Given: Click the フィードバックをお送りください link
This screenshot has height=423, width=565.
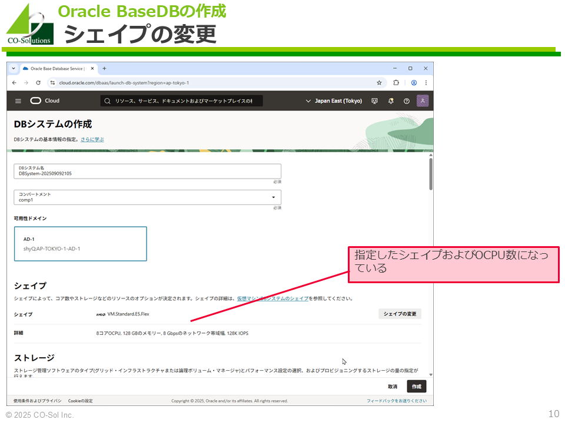Looking at the screenshot, I should click(x=397, y=401).
